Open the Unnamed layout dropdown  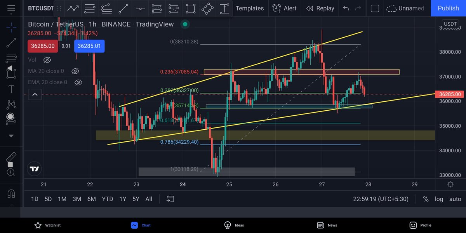(406, 8)
